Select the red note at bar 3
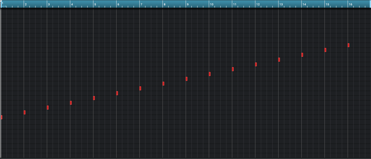The width and height of the screenshot is (371, 159). 48,108
